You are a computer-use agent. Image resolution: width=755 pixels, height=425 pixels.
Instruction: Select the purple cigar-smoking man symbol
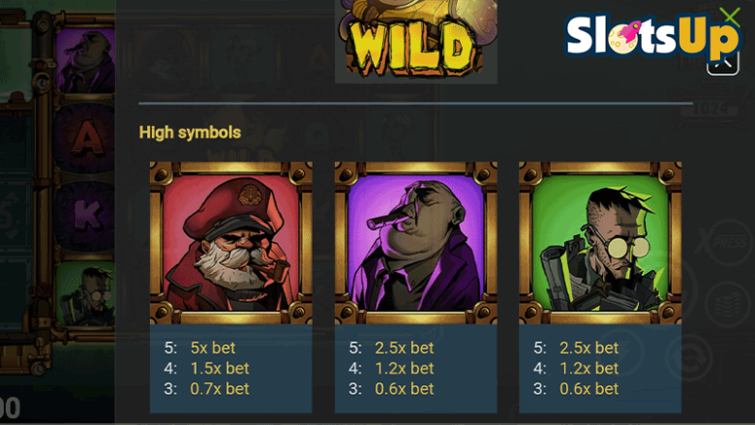point(416,243)
